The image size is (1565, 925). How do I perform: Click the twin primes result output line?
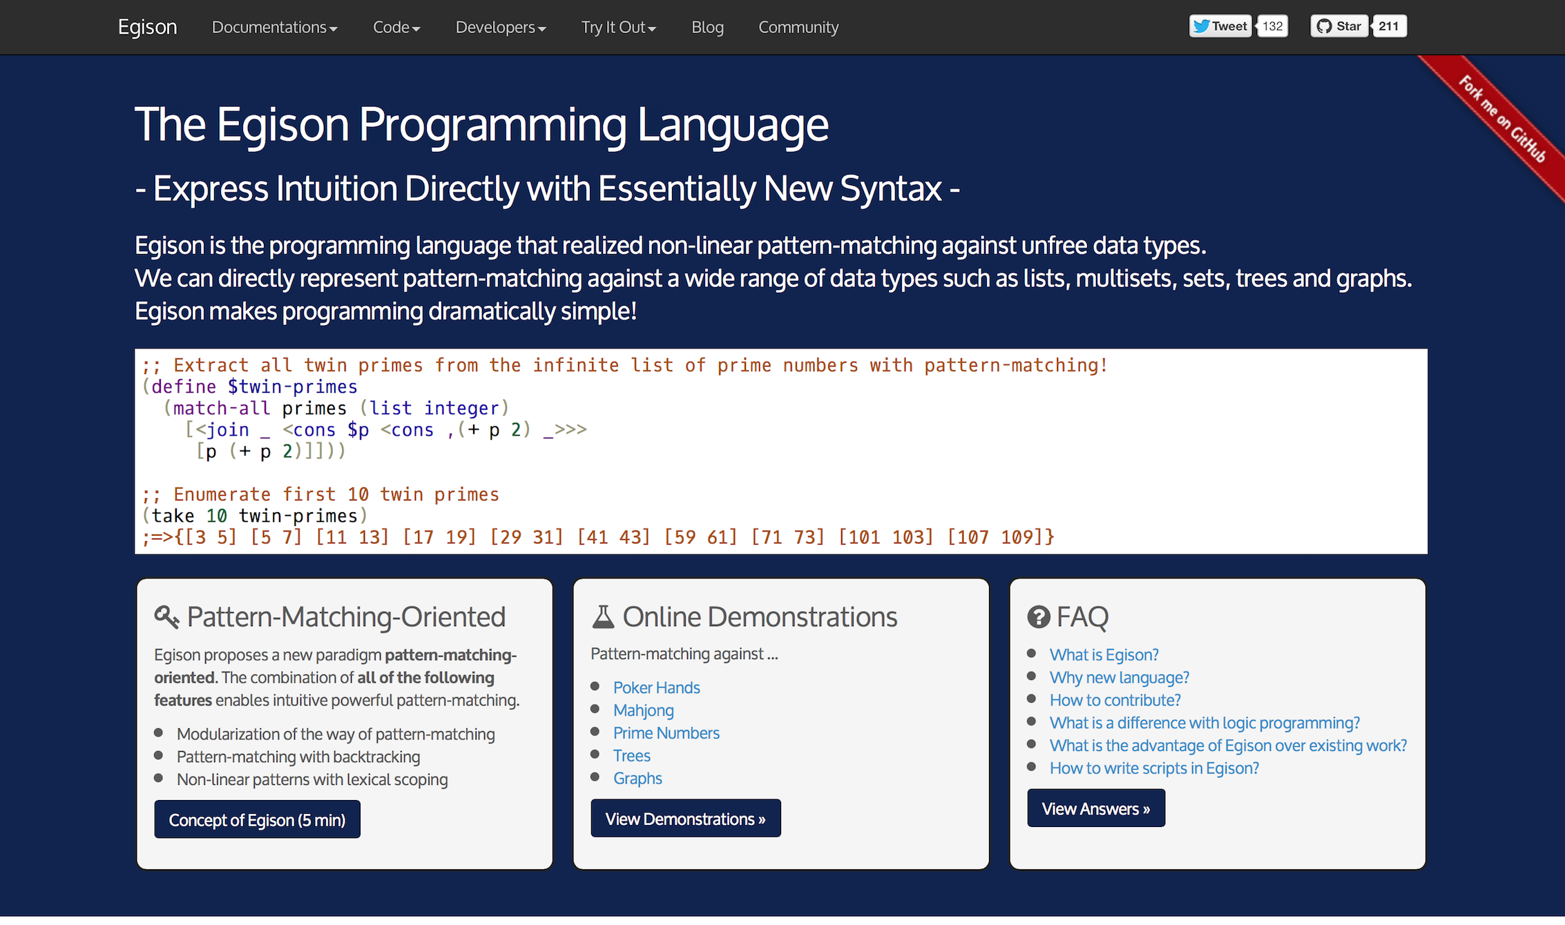click(598, 537)
